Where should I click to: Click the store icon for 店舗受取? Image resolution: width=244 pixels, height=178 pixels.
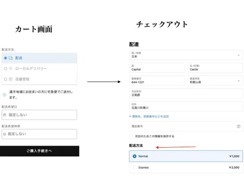coord(11,79)
